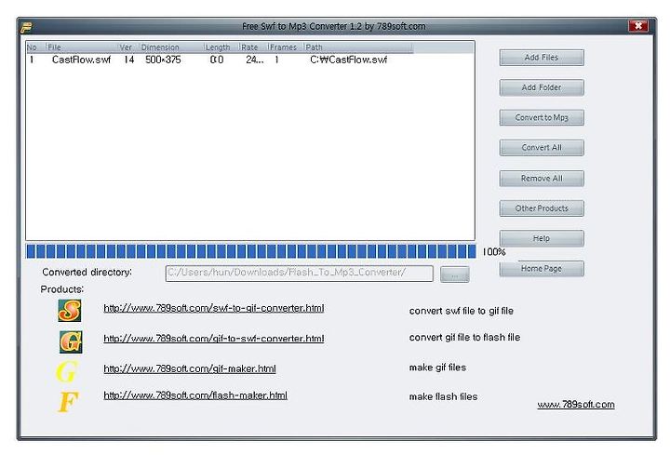Click the yellow G gif-maker icon
The width and height of the screenshot is (670, 455).
click(x=67, y=371)
